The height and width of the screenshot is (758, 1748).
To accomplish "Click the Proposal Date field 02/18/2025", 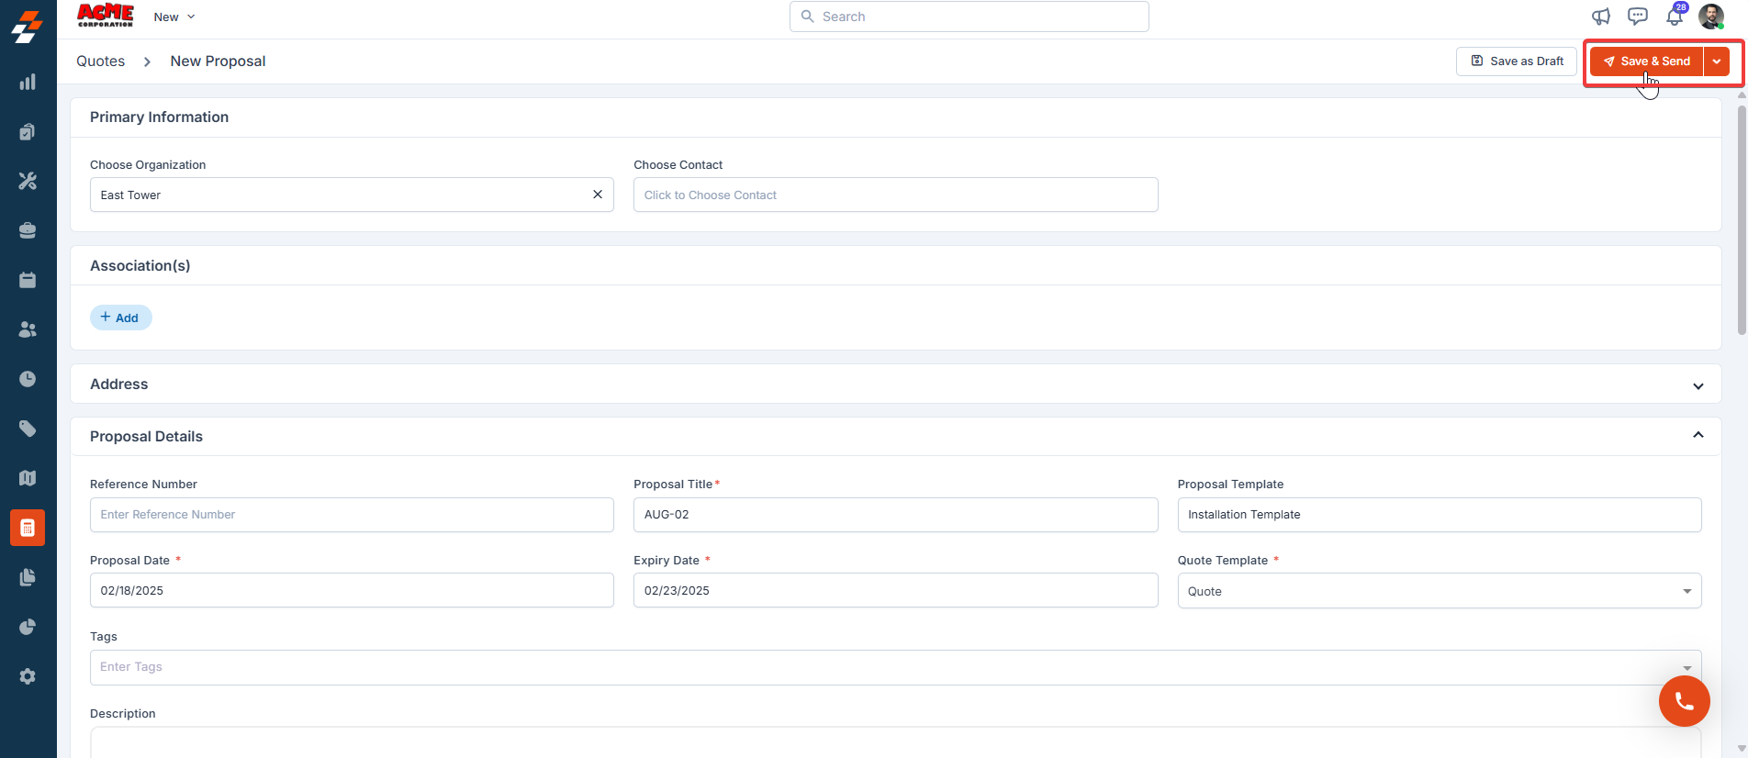I will click(x=352, y=590).
